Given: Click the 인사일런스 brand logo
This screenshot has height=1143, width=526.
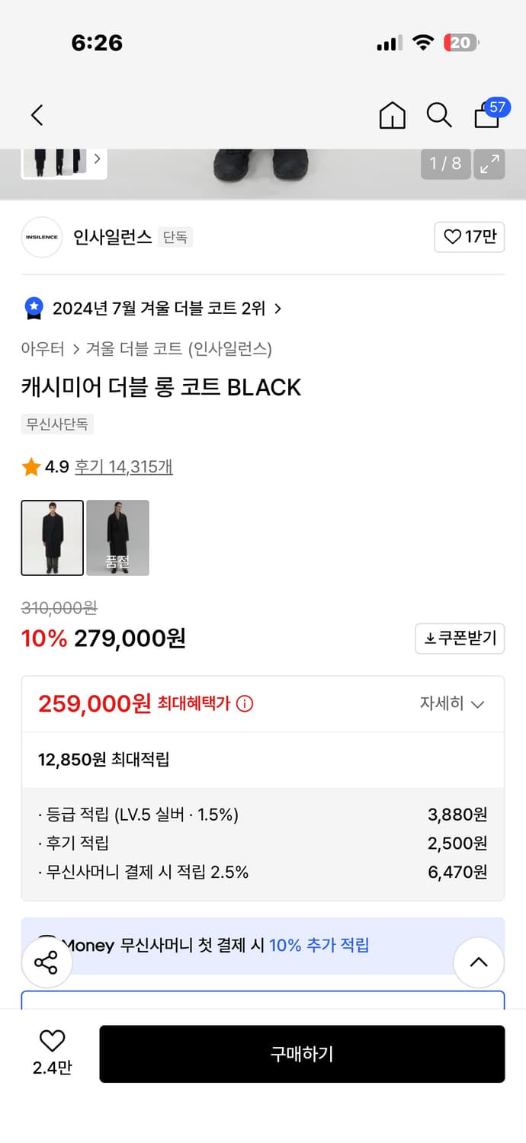Looking at the screenshot, I should (41, 237).
